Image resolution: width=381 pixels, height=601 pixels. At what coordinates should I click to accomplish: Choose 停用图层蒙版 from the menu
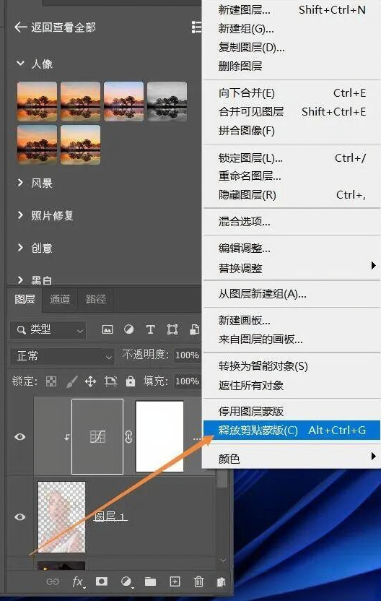click(x=292, y=411)
